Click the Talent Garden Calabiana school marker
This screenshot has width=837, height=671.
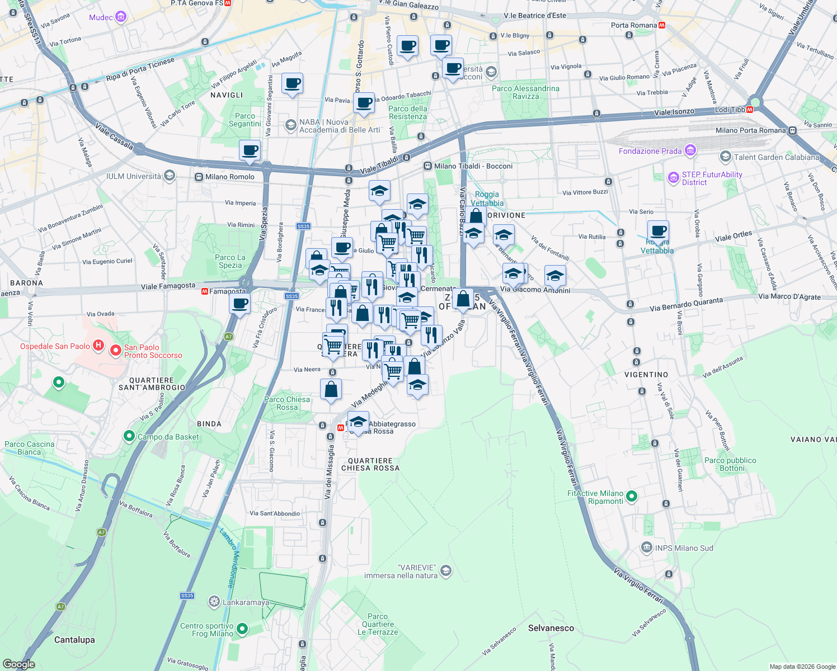tap(726, 157)
